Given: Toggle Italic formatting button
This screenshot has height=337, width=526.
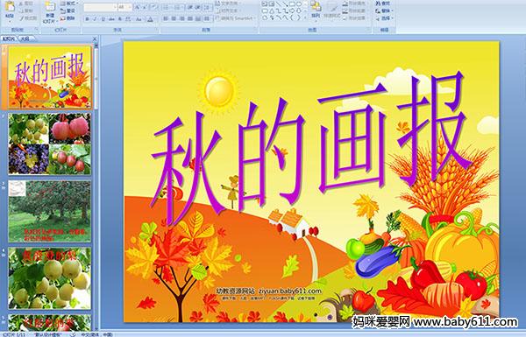Looking at the screenshot, I should pyautogui.click(x=95, y=19).
